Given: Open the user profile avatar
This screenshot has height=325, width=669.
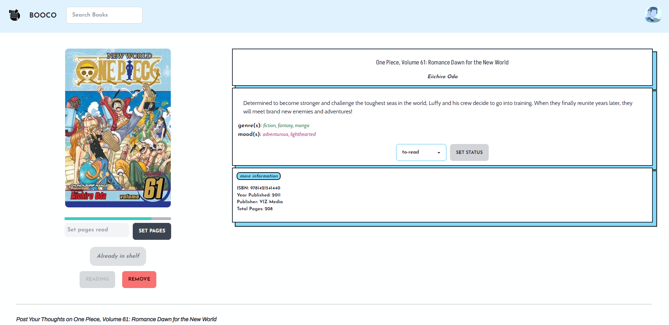Looking at the screenshot, I should (x=653, y=15).
